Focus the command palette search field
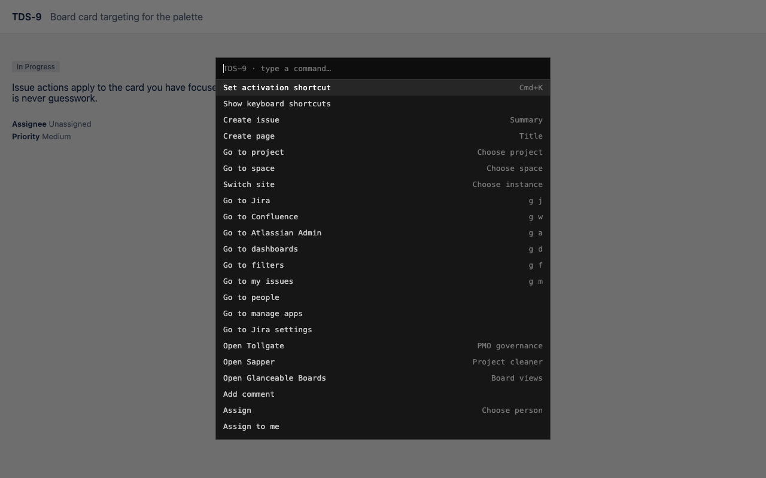The image size is (766, 478). (383, 69)
